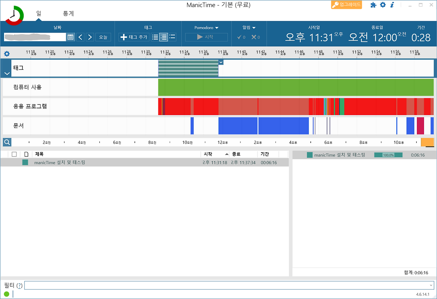Click the orange selected range on the day overview

pyautogui.click(x=427, y=142)
